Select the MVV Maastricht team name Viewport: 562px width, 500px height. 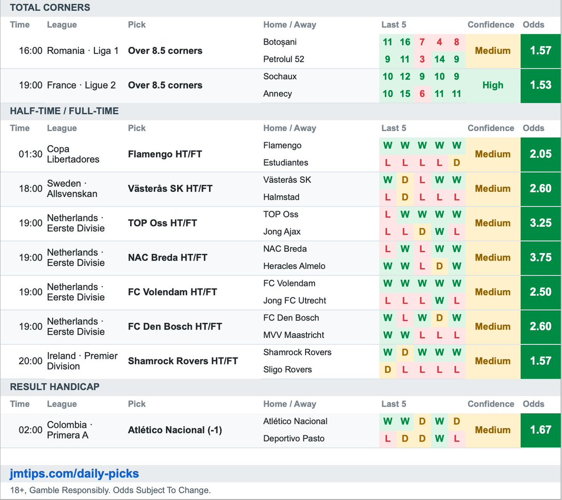[x=293, y=335]
